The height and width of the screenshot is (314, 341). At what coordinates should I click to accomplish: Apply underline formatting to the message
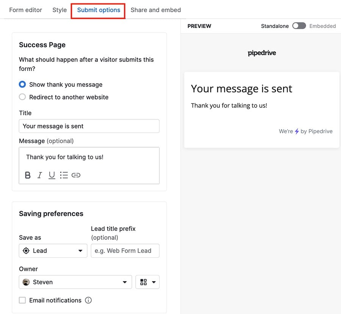pyautogui.click(x=52, y=175)
